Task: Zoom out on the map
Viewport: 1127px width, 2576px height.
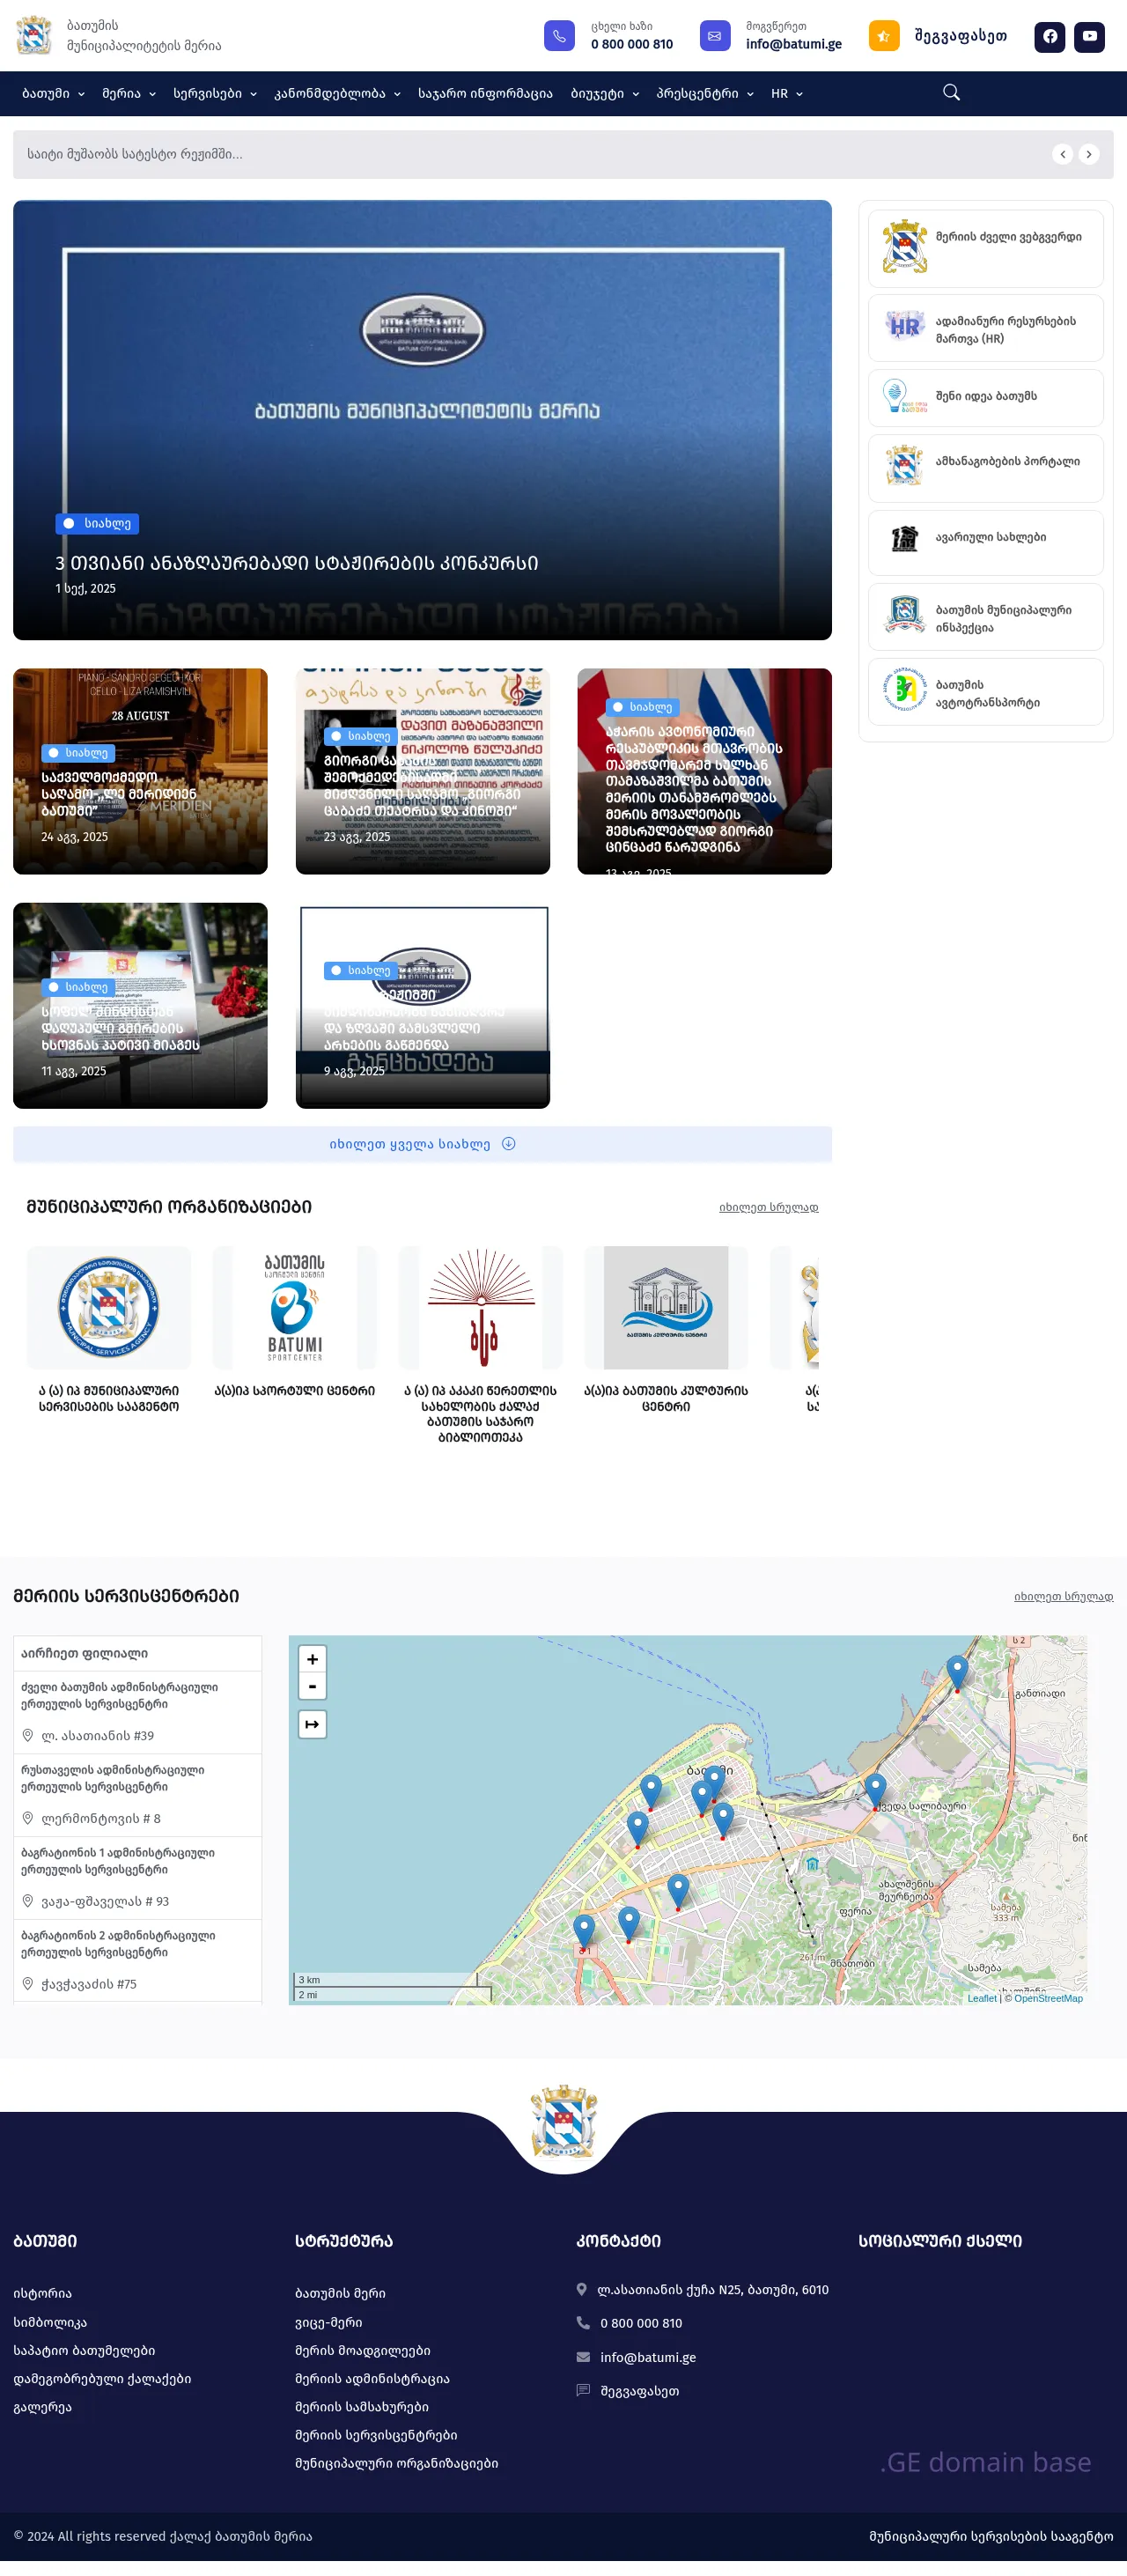Action: (x=312, y=1687)
